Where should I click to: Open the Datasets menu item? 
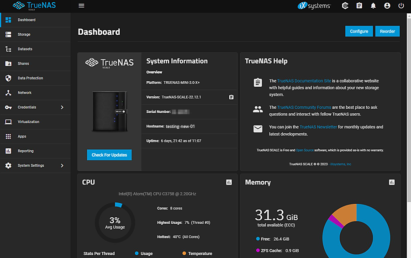[x=35, y=49]
